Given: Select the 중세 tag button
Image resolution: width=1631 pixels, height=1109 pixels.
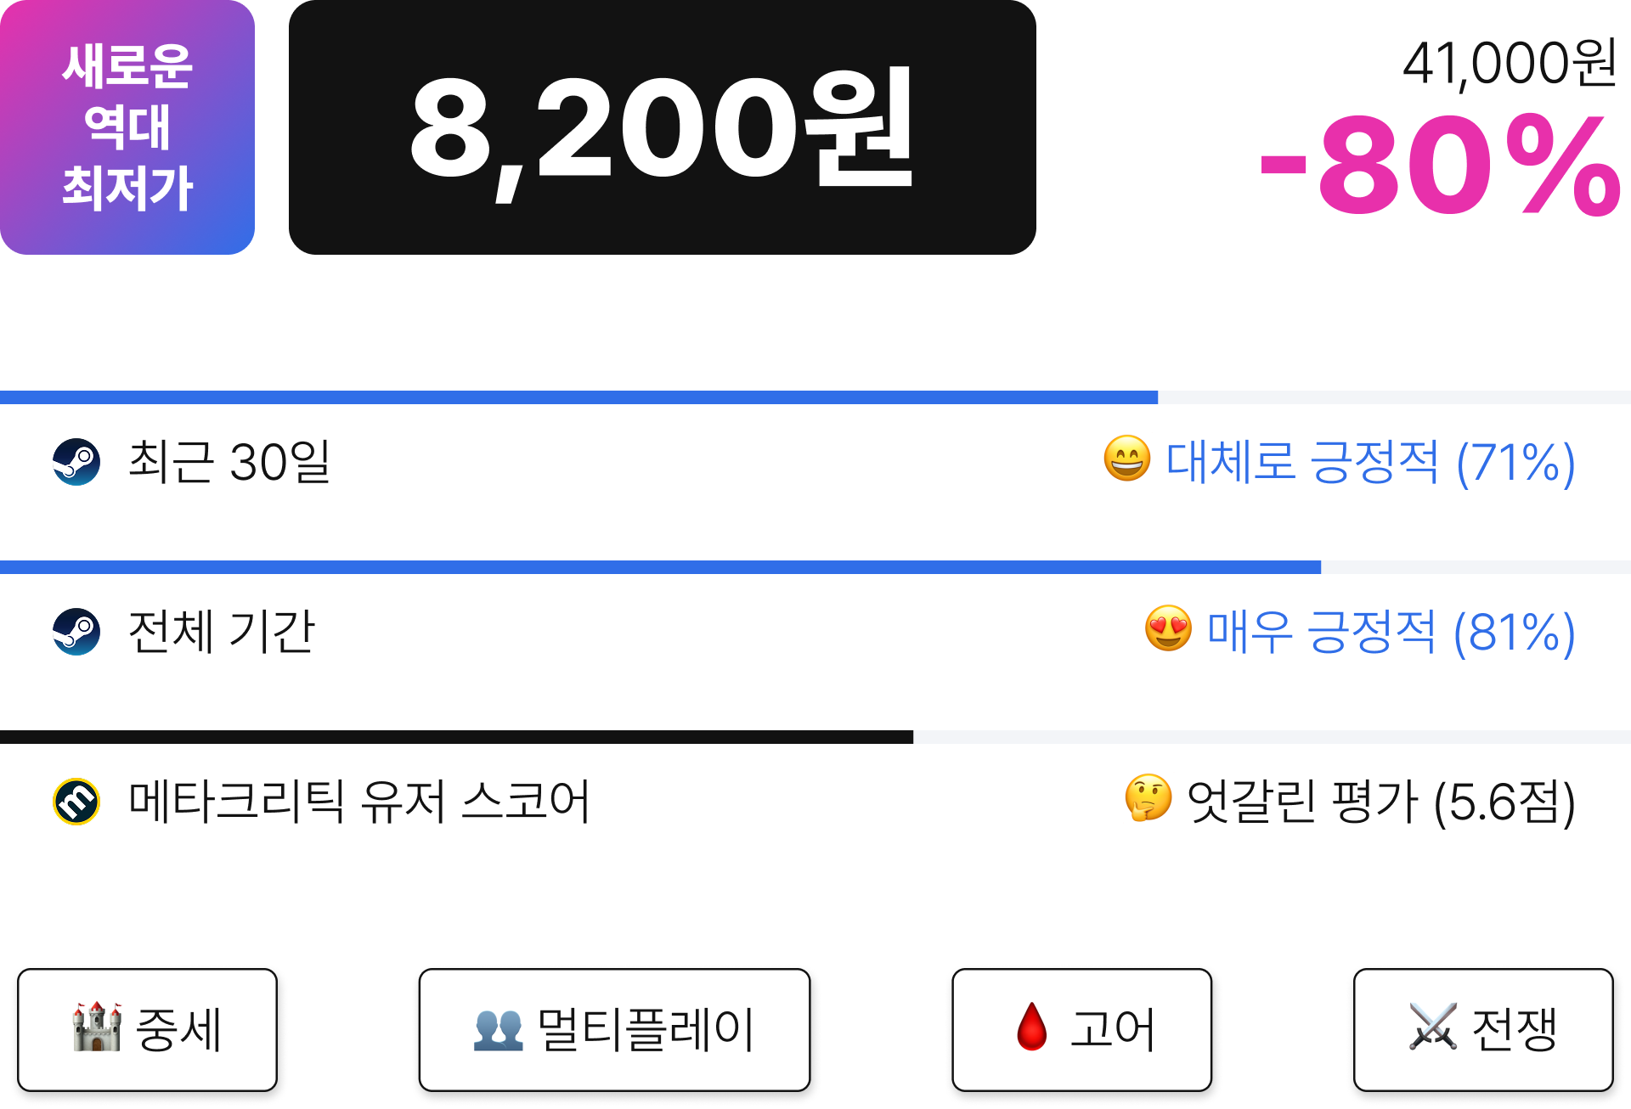Looking at the screenshot, I should [148, 1030].
